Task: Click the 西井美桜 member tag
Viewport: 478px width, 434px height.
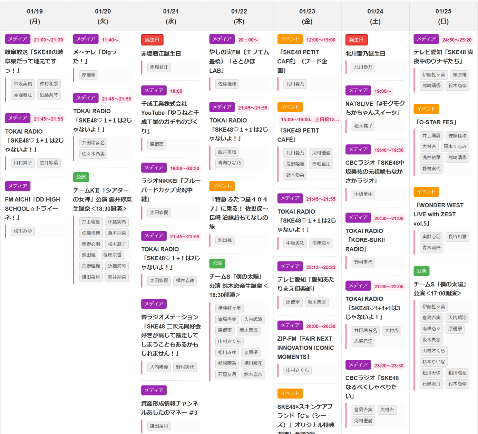Action: tap(227, 152)
